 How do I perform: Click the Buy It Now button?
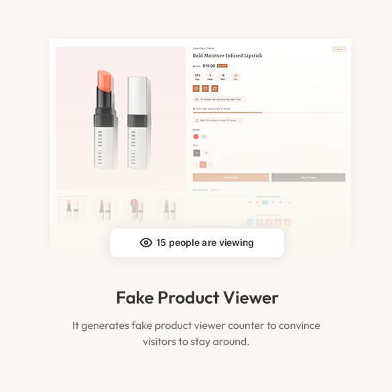click(308, 178)
